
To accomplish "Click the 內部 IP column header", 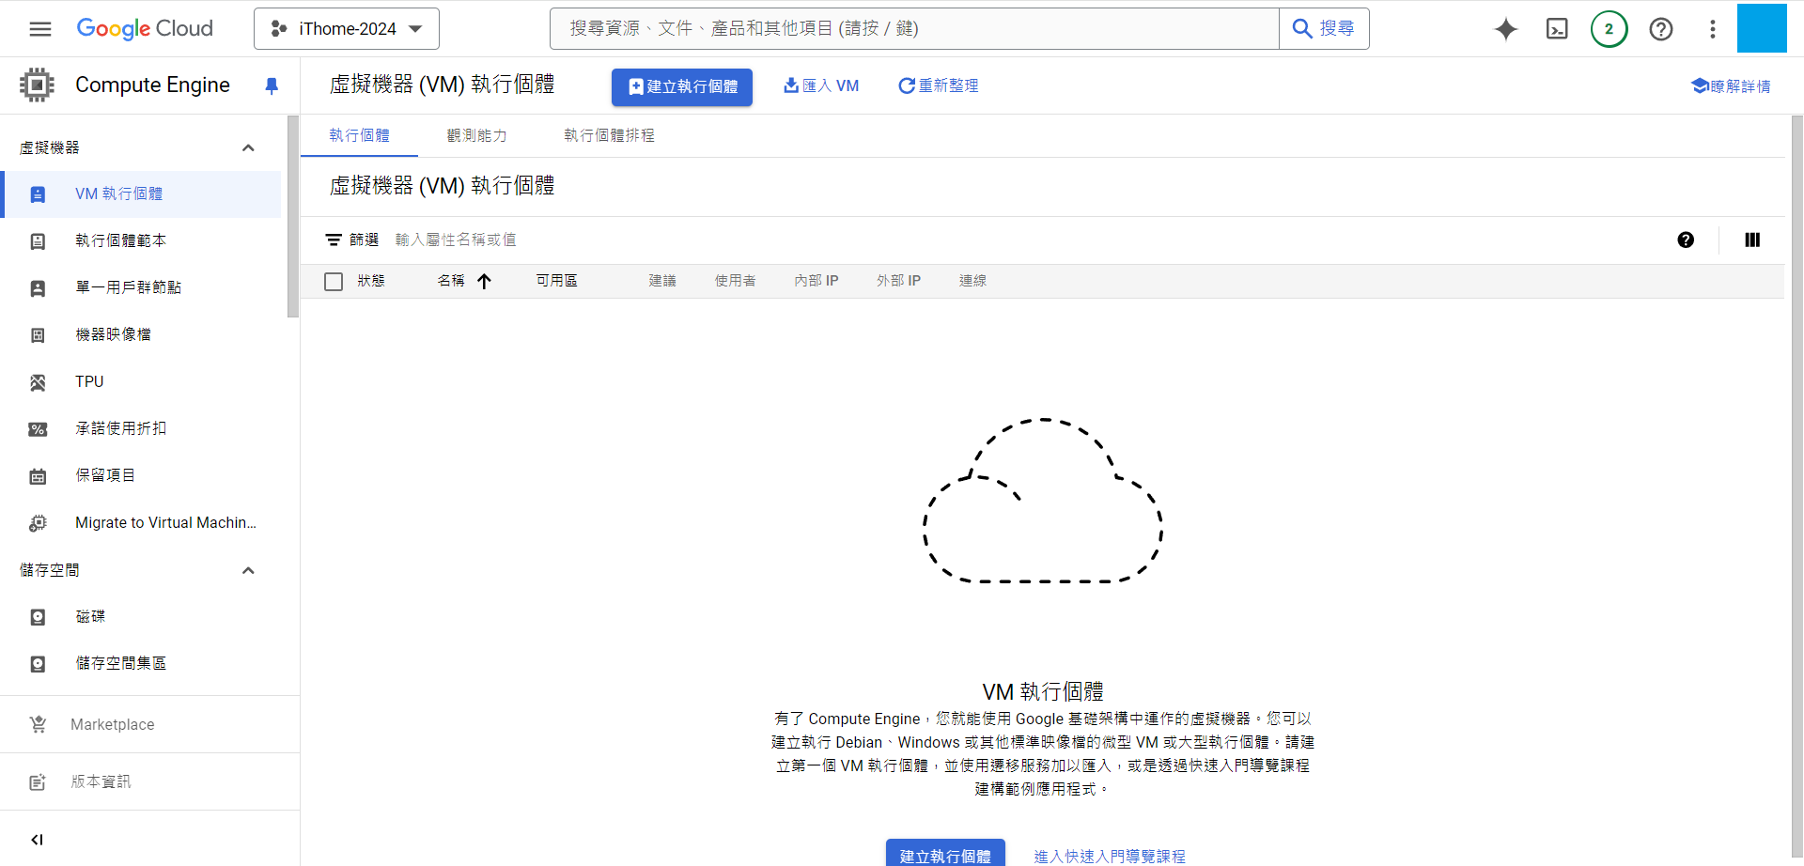I will (x=816, y=281).
